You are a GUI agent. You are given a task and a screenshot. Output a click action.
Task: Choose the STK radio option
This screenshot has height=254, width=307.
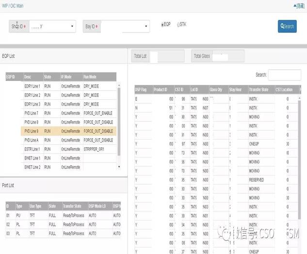(x=178, y=24)
